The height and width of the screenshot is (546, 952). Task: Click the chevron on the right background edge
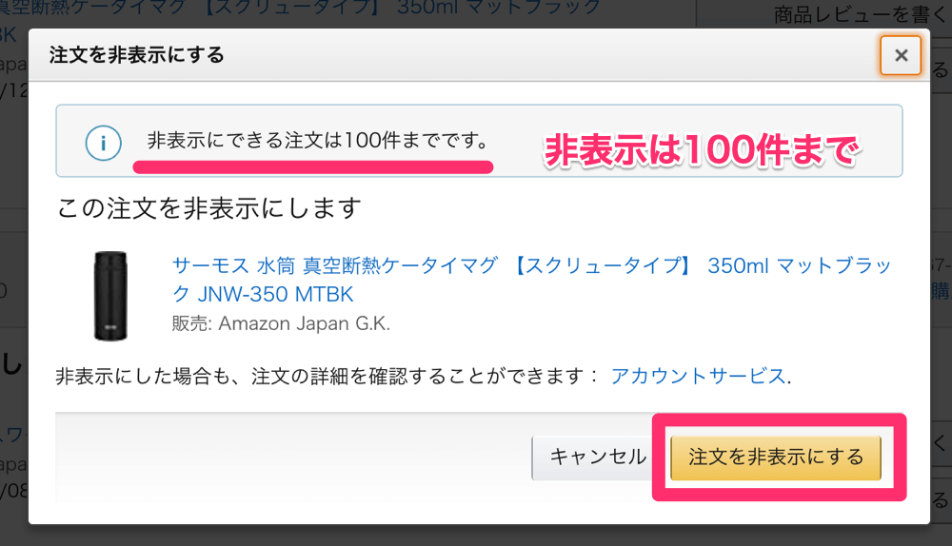pyautogui.click(x=940, y=443)
